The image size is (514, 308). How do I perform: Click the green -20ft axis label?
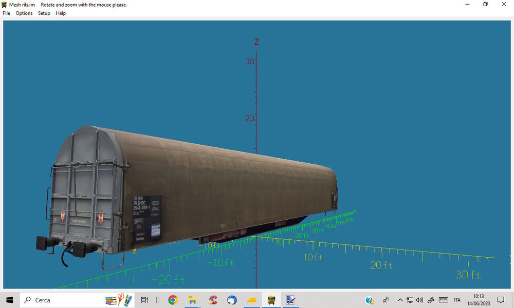click(168, 280)
